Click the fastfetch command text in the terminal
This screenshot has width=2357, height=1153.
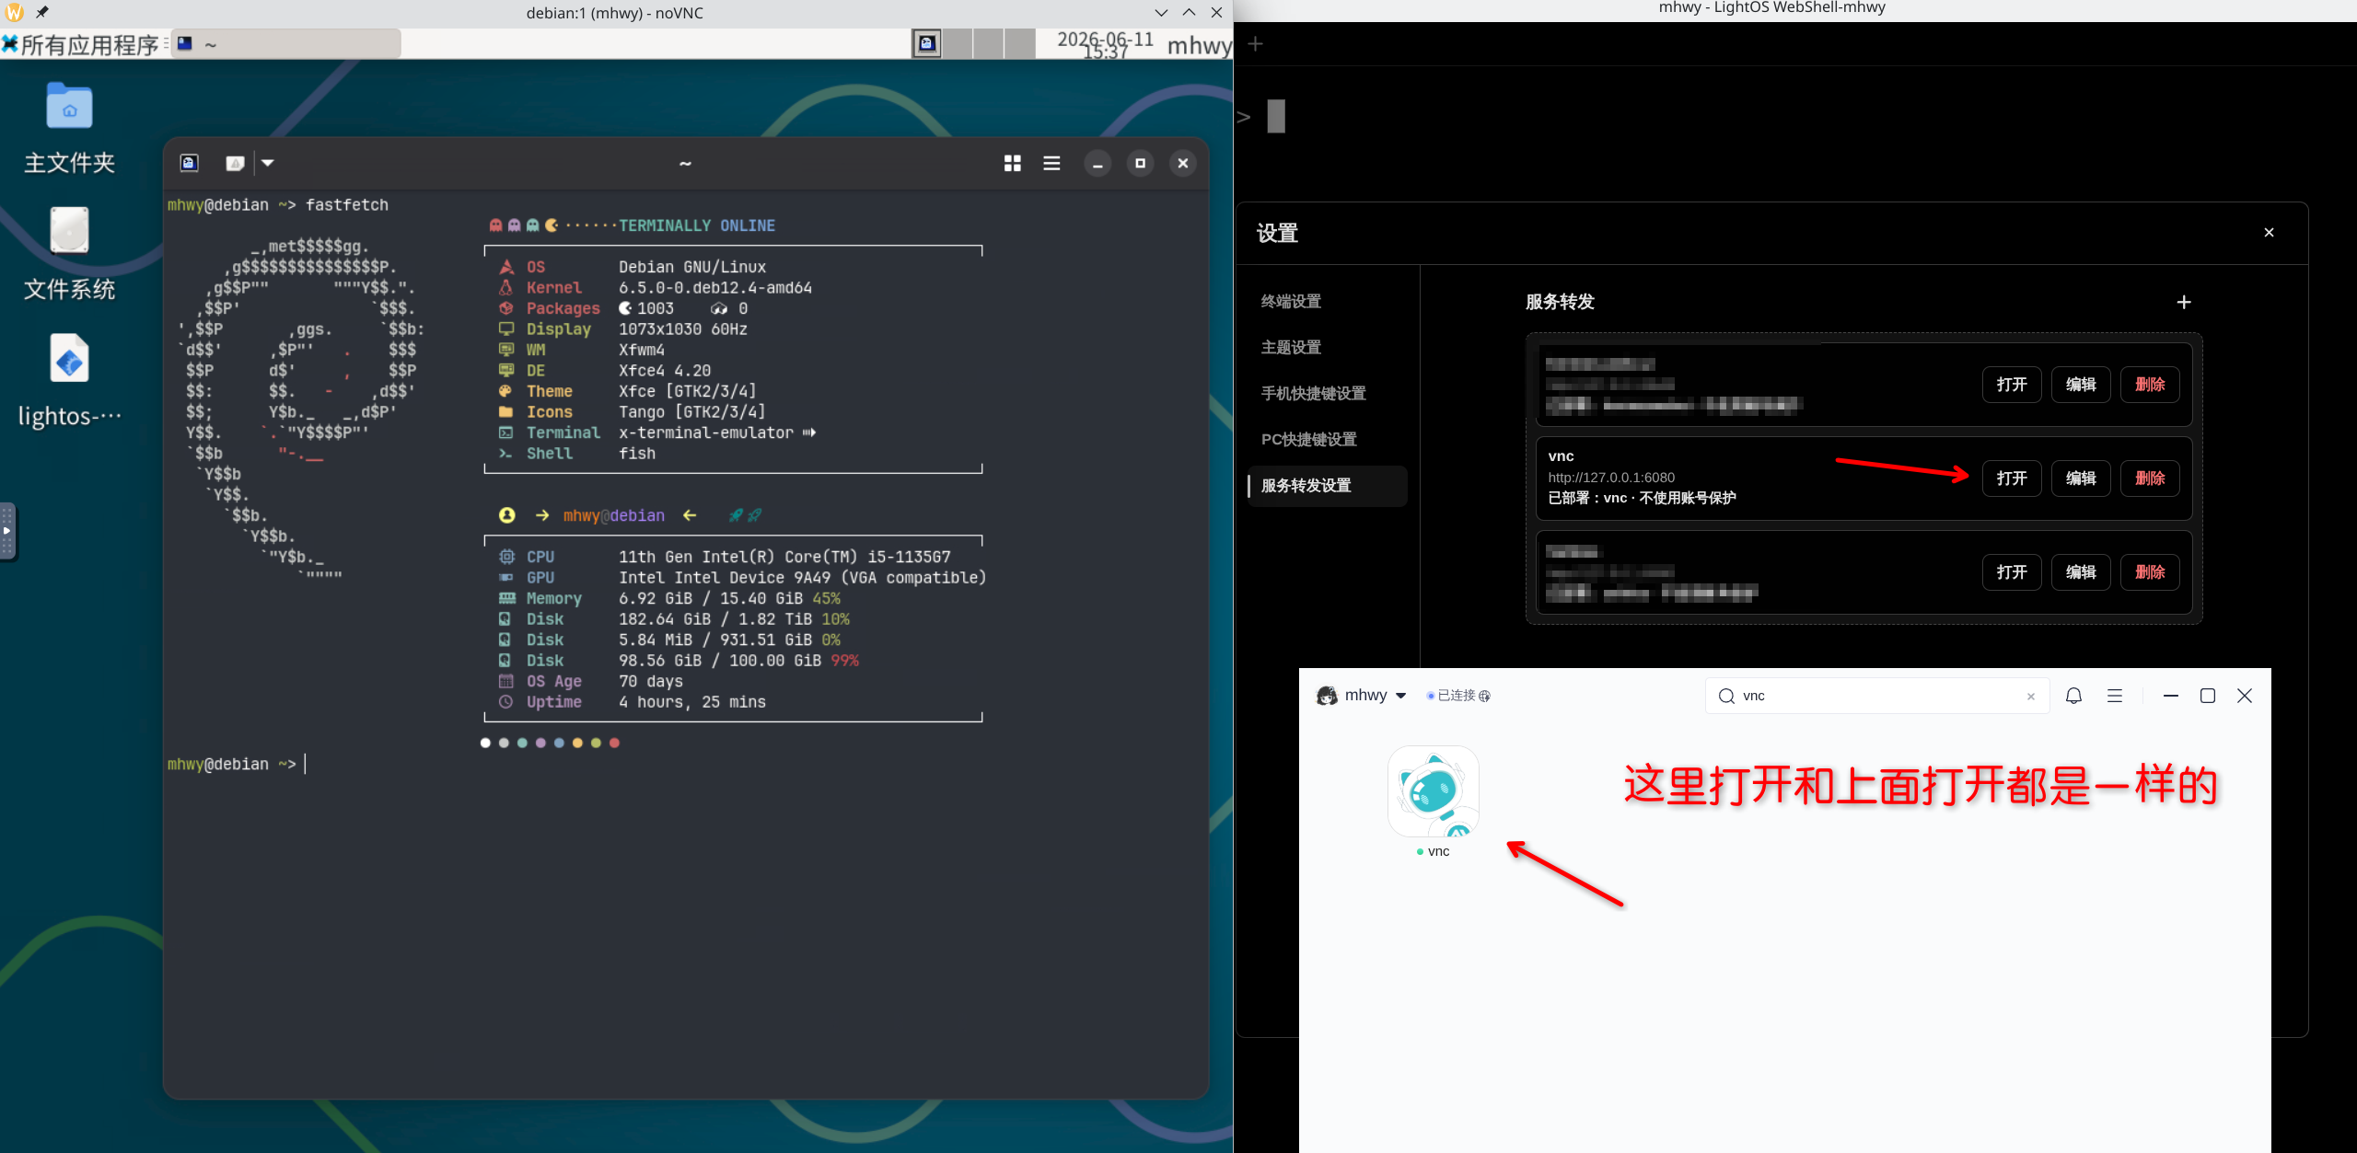347,204
